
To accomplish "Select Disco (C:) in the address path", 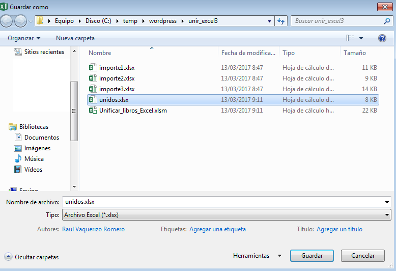I will (98, 21).
